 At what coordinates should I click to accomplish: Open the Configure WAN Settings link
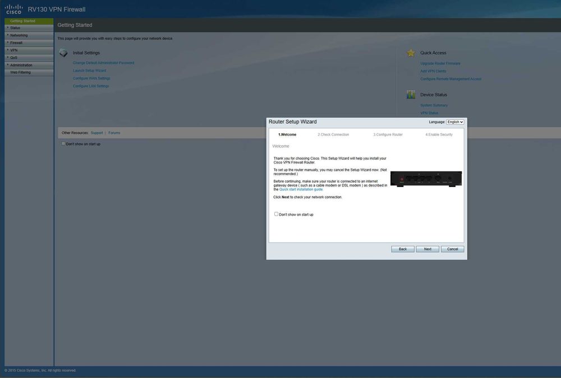point(91,78)
